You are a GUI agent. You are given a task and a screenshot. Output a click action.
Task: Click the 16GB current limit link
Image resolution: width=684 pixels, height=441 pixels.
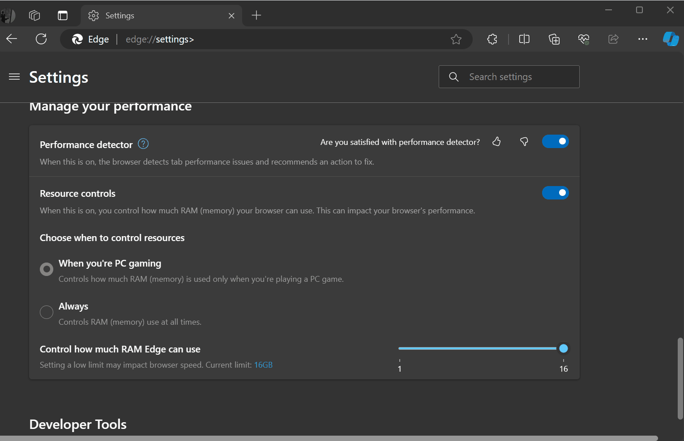coord(263,365)
